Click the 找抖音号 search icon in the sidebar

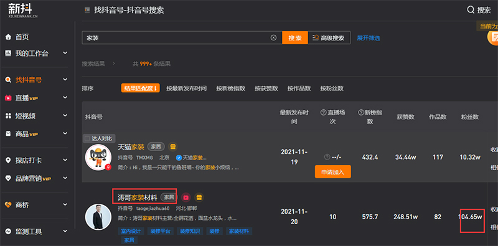point(8,80)
